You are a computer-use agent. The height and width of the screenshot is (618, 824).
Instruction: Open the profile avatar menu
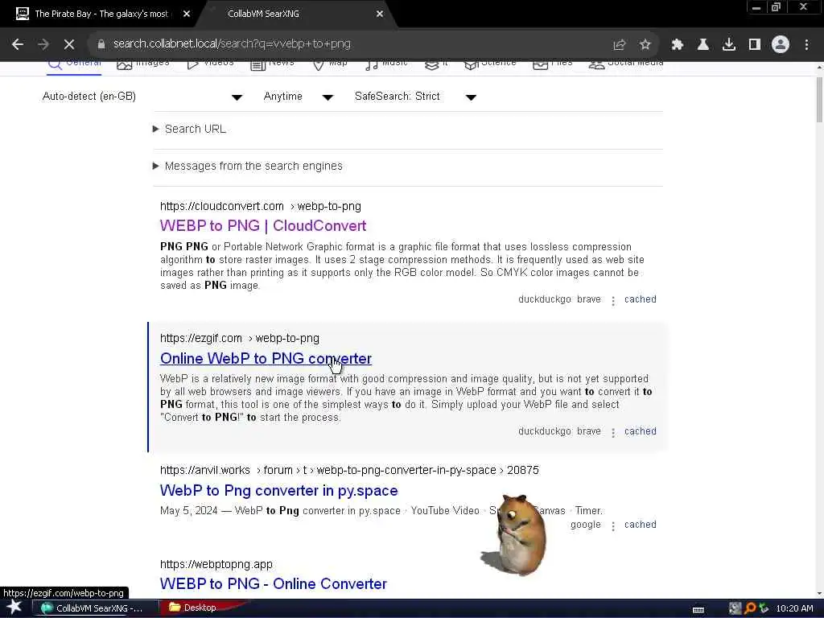click(x=781, y=45)
